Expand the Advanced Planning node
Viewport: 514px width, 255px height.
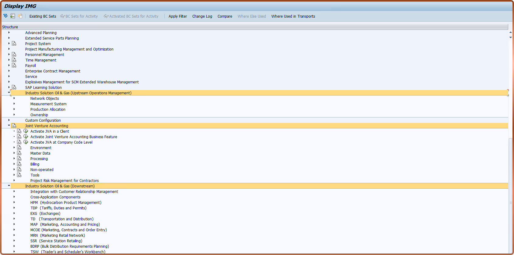(9, 33)
